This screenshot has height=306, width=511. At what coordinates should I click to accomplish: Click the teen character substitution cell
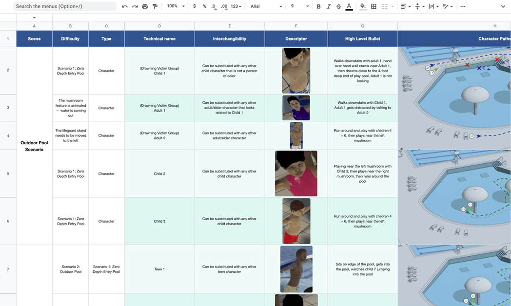click(230, 269)
